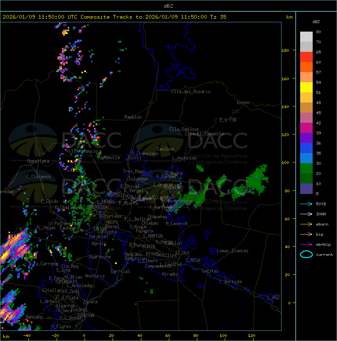Click the dBZ title at the top

(168, 6)
